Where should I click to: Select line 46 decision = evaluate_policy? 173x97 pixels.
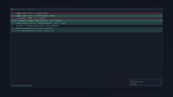(86, 26)
